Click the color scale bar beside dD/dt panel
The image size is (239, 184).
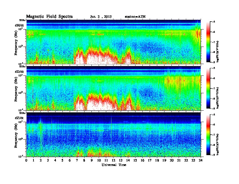(x=208, y=88)
